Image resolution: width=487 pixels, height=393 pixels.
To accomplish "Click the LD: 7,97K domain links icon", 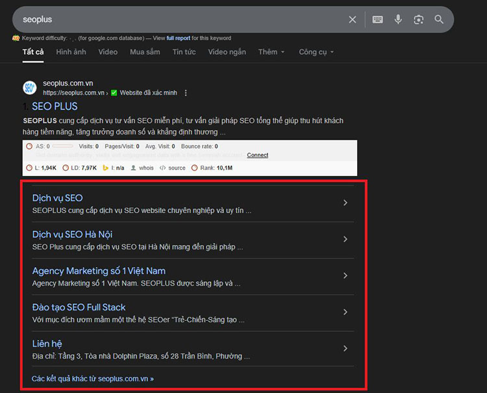I will point(66,168).
